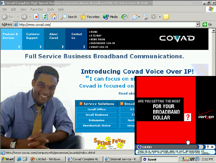The image size is (216, 163).
Task: Click the page scrollbar up arrow
Action: click(214, 30)
